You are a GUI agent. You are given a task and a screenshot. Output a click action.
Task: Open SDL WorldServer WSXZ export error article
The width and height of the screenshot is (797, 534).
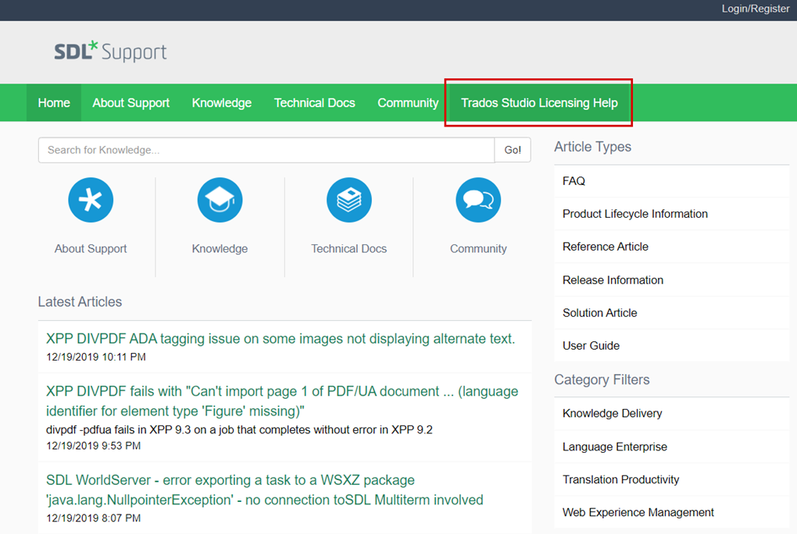264,489
